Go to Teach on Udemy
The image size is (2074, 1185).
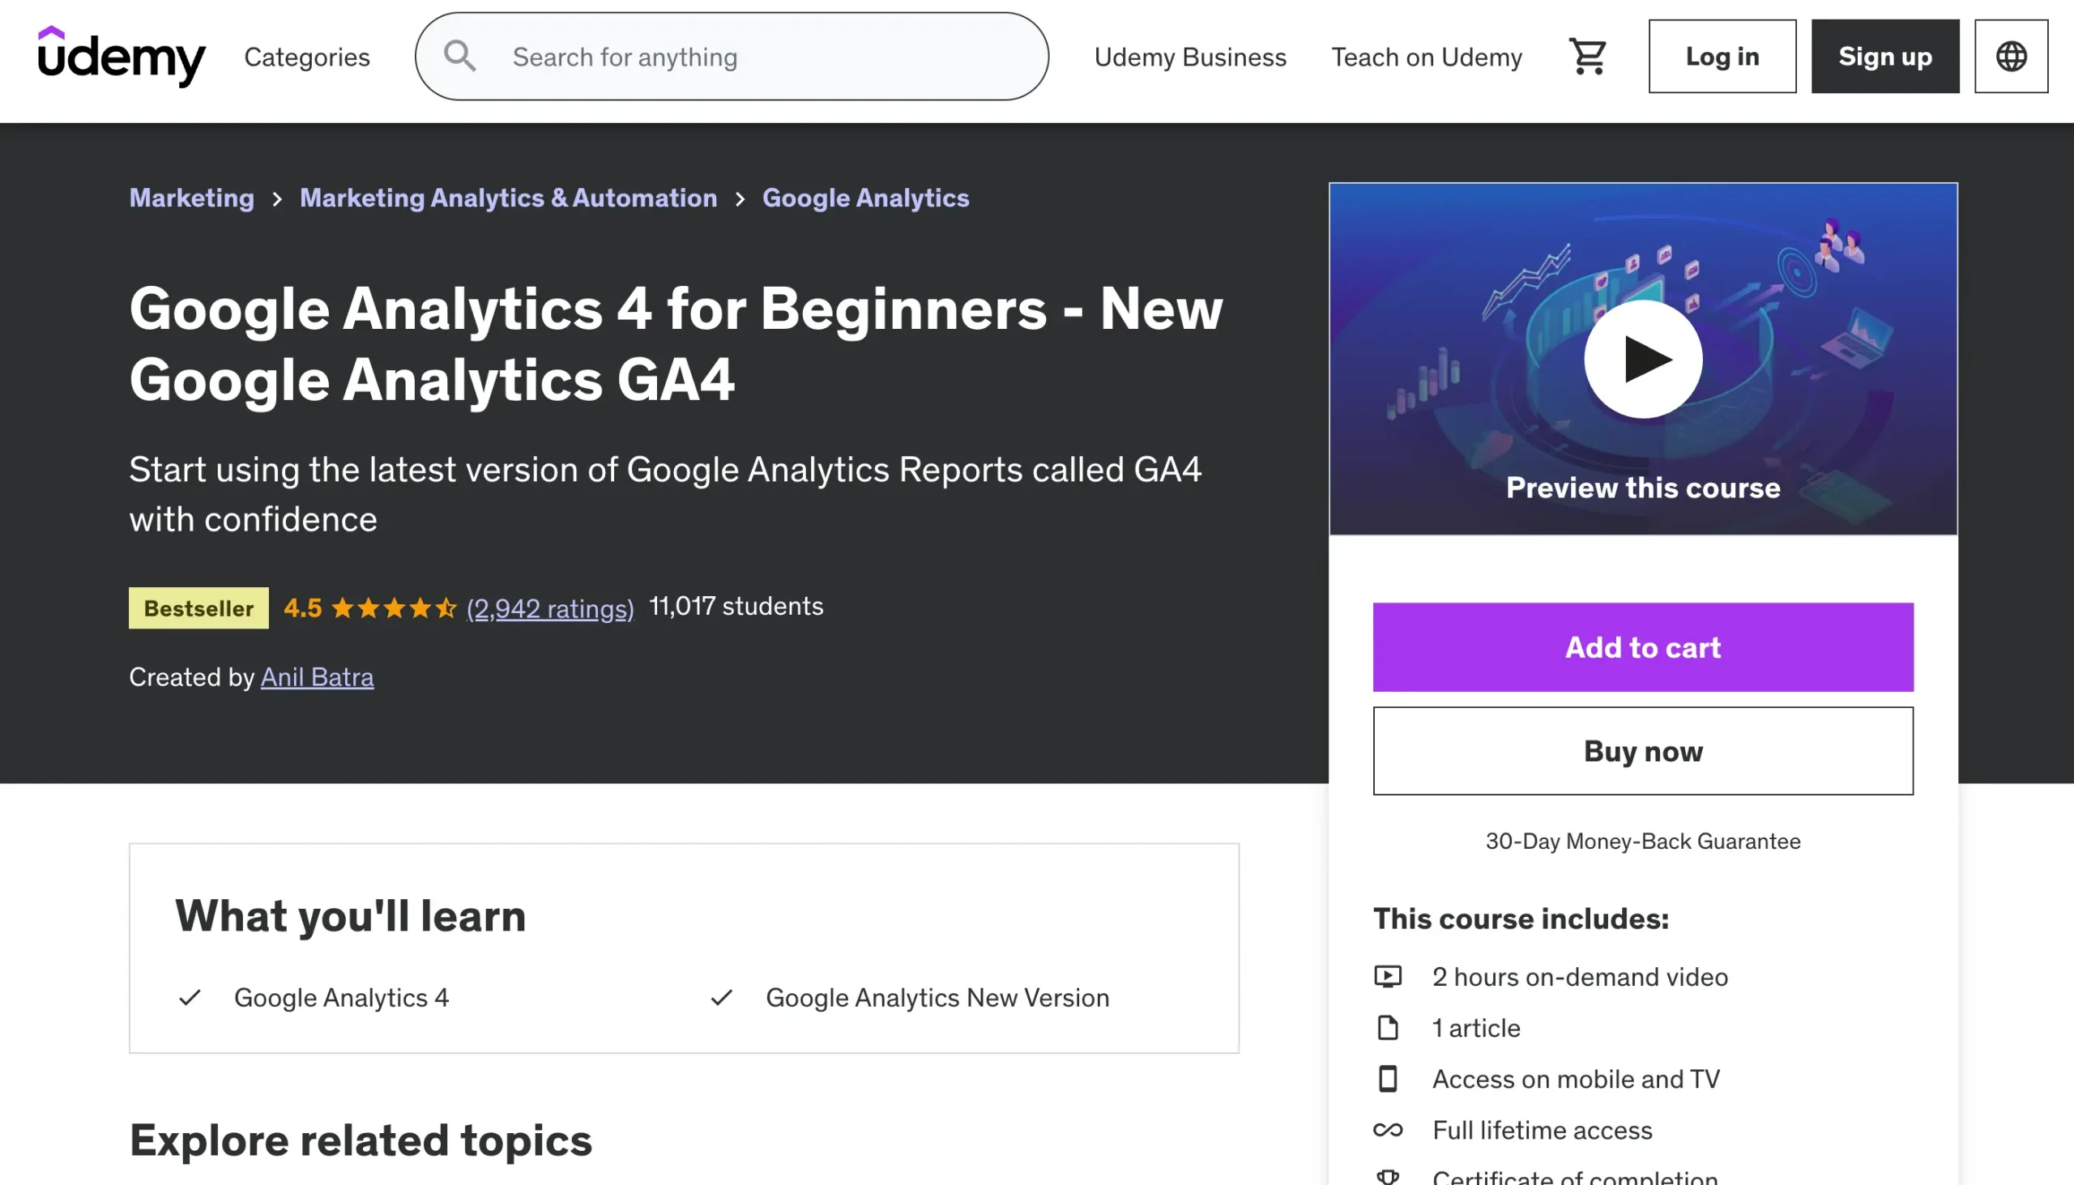pyautogui.click(x=1426, y=57)
